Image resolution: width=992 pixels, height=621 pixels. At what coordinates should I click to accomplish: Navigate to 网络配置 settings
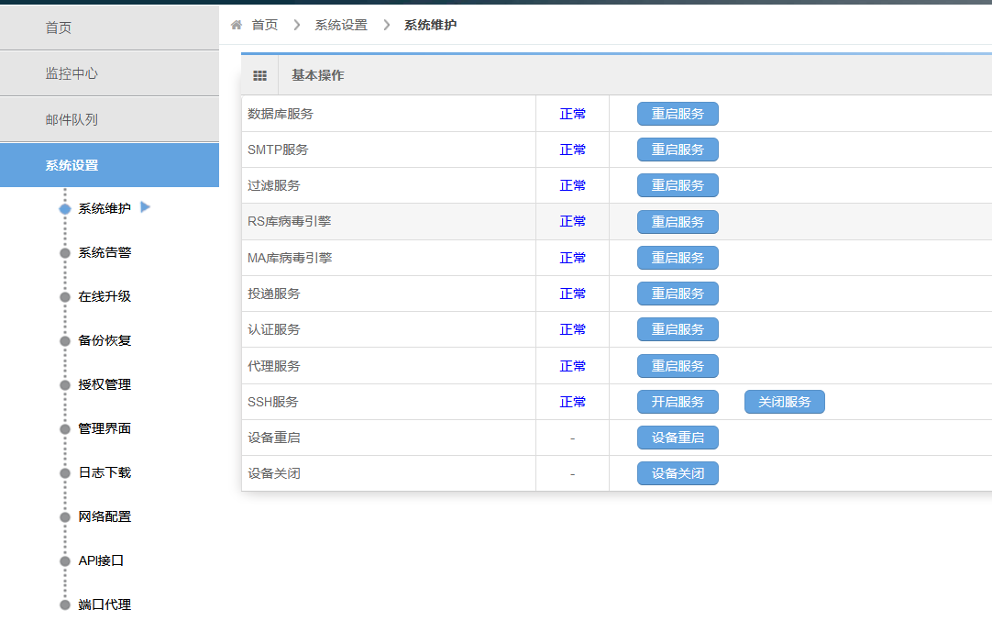tap(105, 516)
